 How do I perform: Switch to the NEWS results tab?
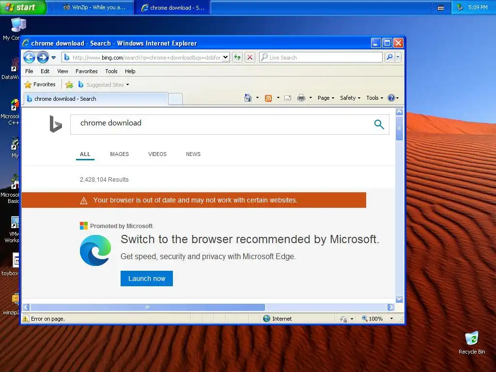click(x=193, y=154)
